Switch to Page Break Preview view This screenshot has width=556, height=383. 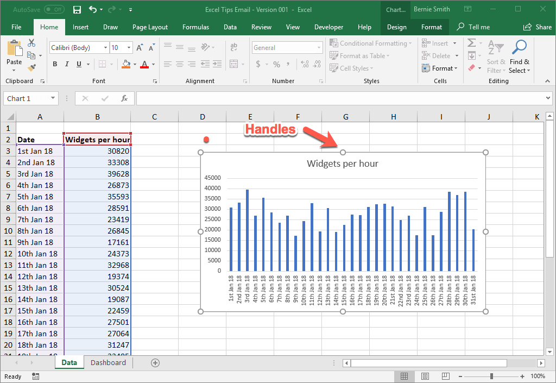tap(445, 376)
